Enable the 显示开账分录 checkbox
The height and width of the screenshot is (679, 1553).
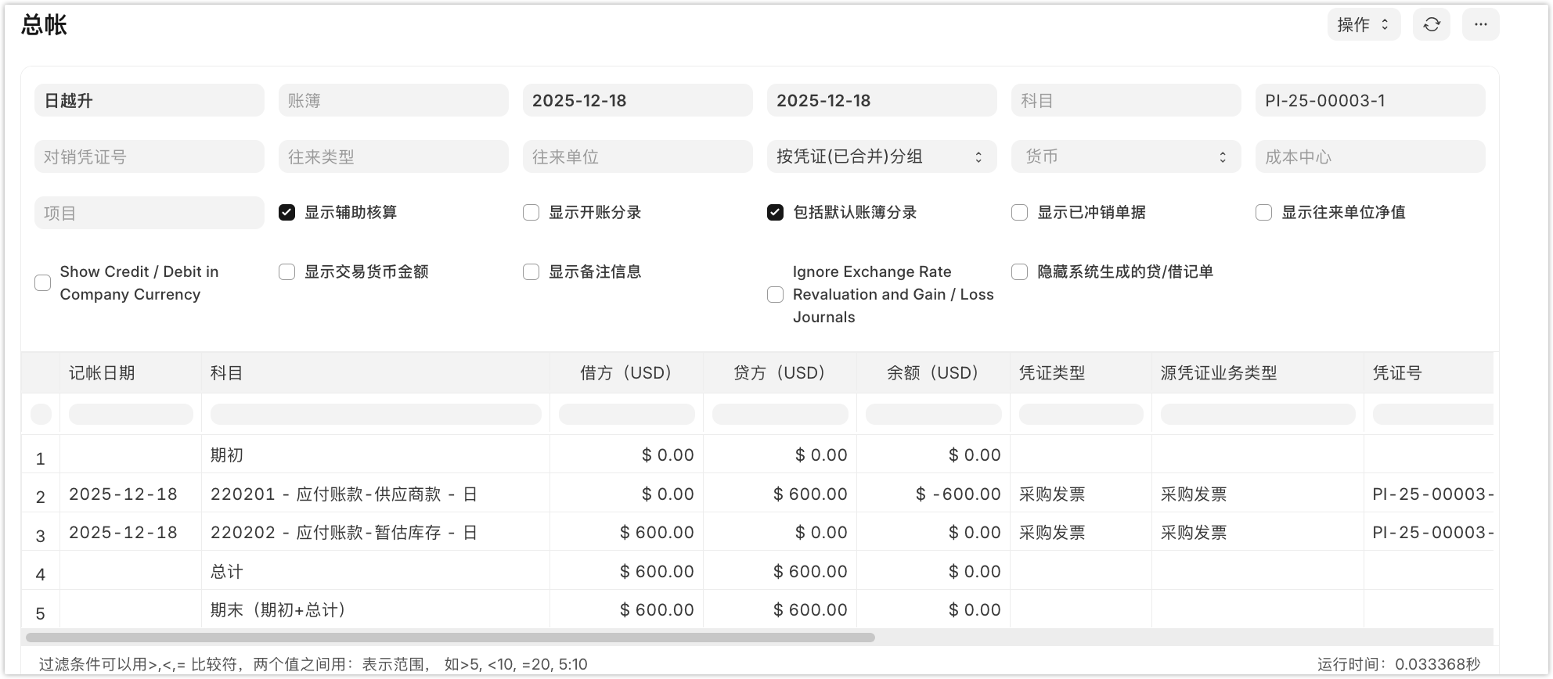point(531,213)
